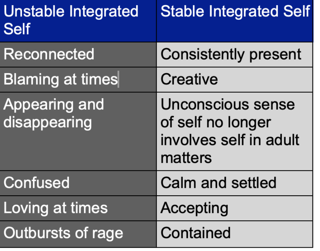The width and height of the screenshot is (320, 251).
Task: Click the word "matters" in the right column
Action: tap(186, 158)
